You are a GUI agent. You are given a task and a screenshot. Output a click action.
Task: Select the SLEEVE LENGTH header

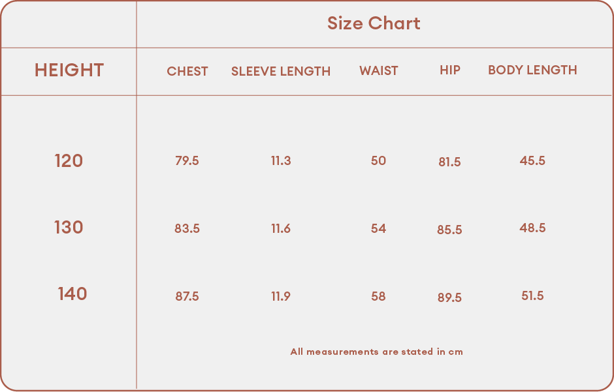point(281,71)
